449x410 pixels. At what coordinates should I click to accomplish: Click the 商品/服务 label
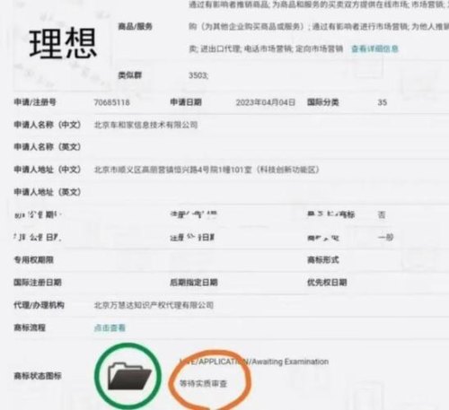pos(136,26)
